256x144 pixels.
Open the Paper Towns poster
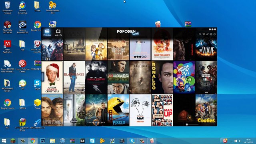(x=52, y=110)
